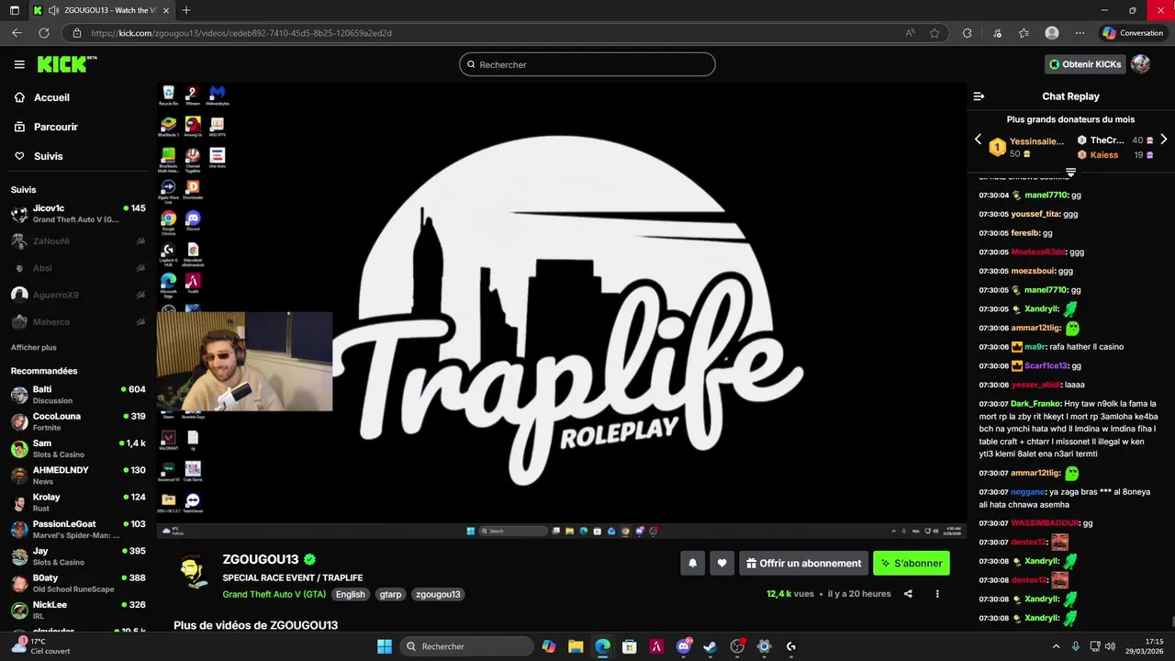Go to the KICK logo homepage

pyautogui.click(x=66, y=64)
